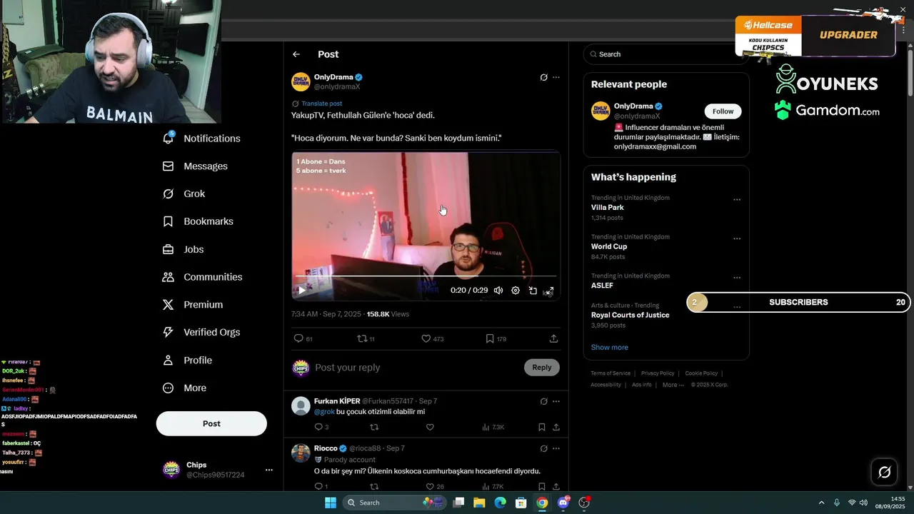The image size is (914, 514).
Task: View analytics of Furkan's comment (7.3K)
Action: 493,427
